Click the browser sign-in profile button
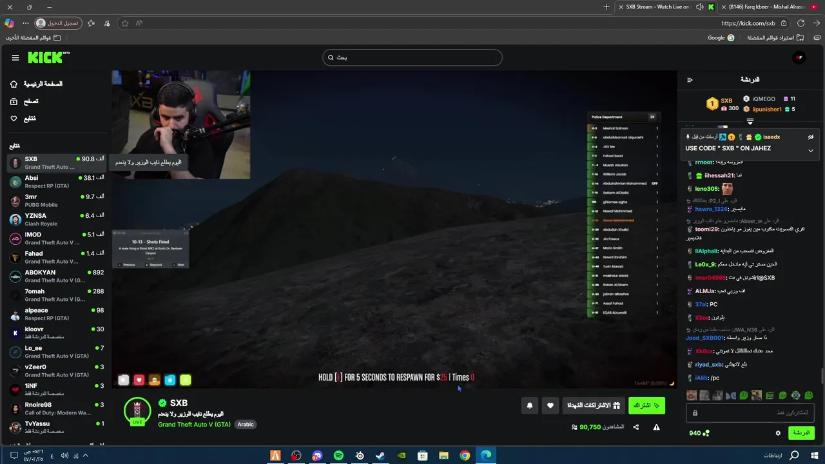This screenshot has width=825, height=464. pos(59,23)
